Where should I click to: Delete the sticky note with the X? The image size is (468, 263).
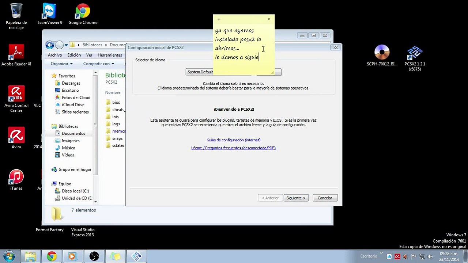(269, 19)
